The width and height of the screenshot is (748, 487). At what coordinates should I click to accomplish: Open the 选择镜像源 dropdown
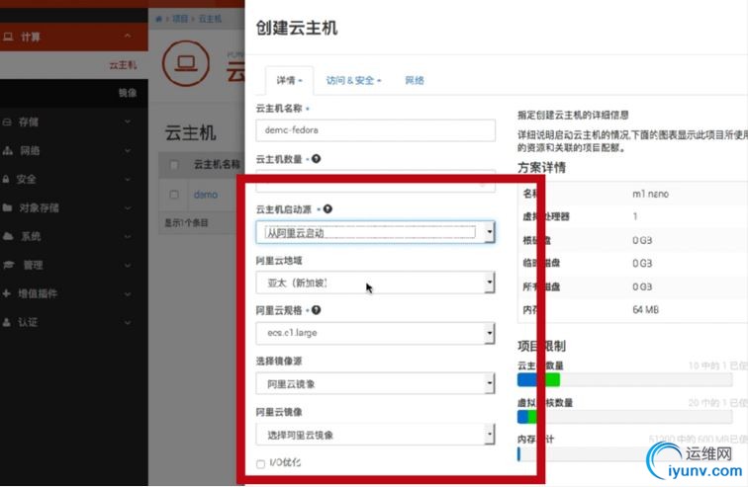click(375, 383)
